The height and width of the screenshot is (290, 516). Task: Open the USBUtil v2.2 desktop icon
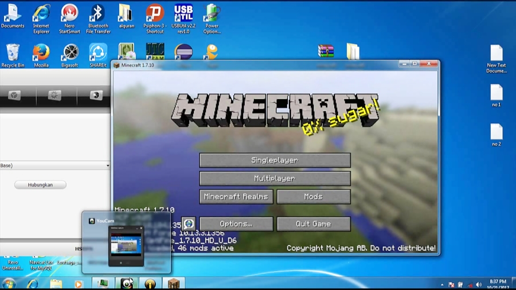coord(183,19)
